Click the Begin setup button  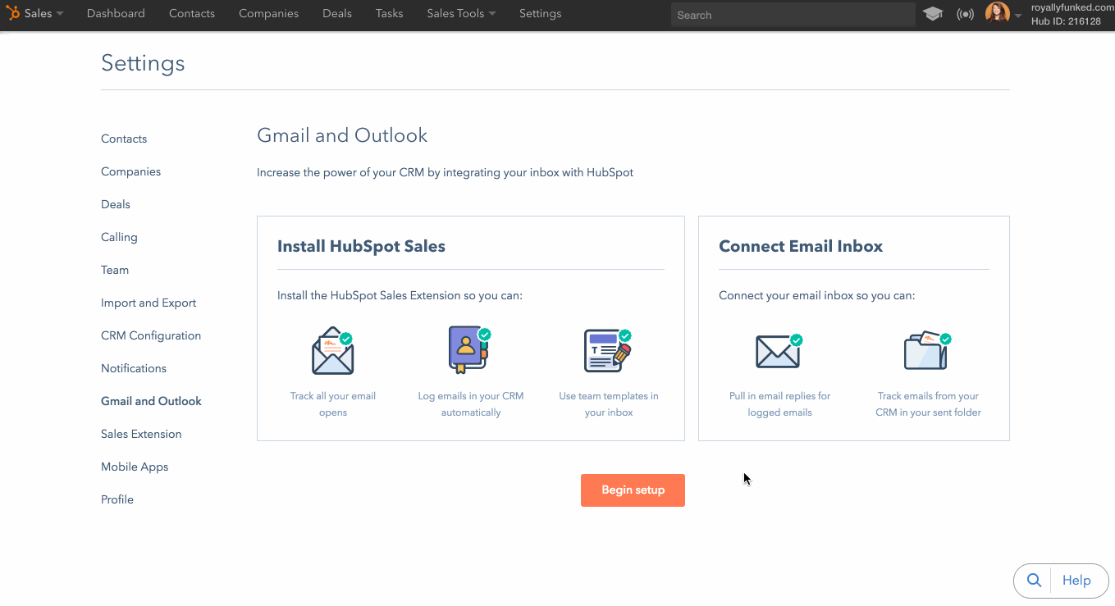[x=633, y=490]
